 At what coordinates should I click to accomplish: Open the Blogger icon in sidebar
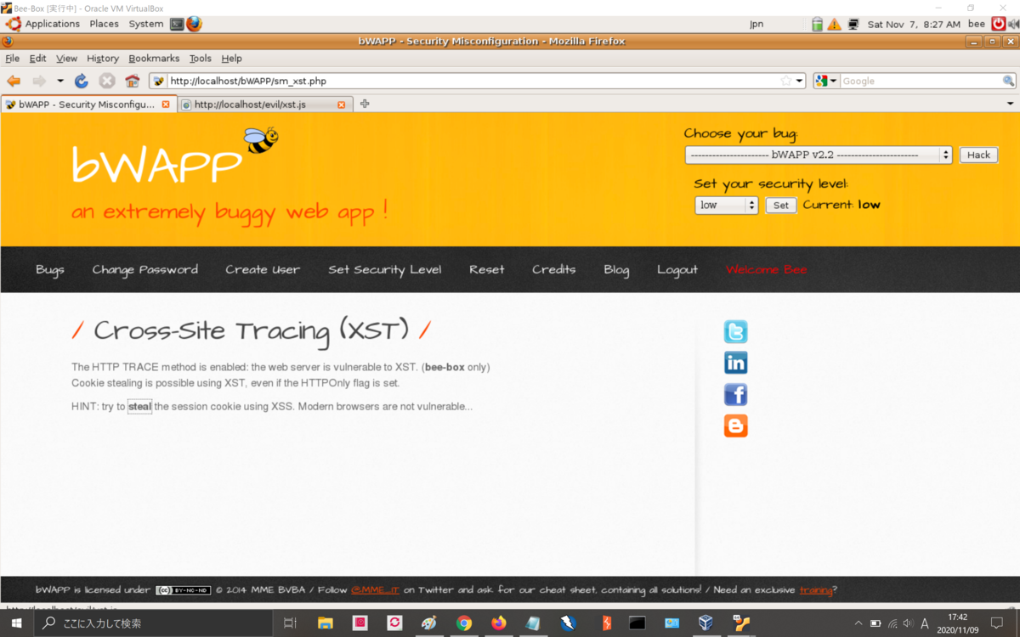[x=735, y=426]
